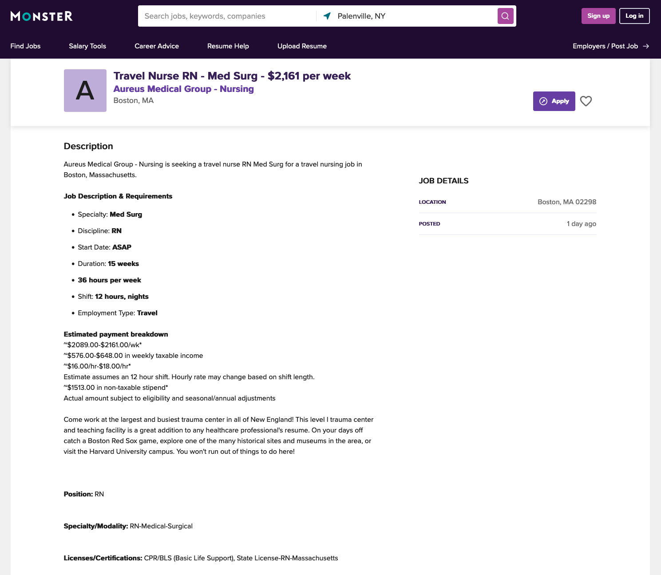
Task: Click Job Description & Requirements heading
Action: [118, 196]
